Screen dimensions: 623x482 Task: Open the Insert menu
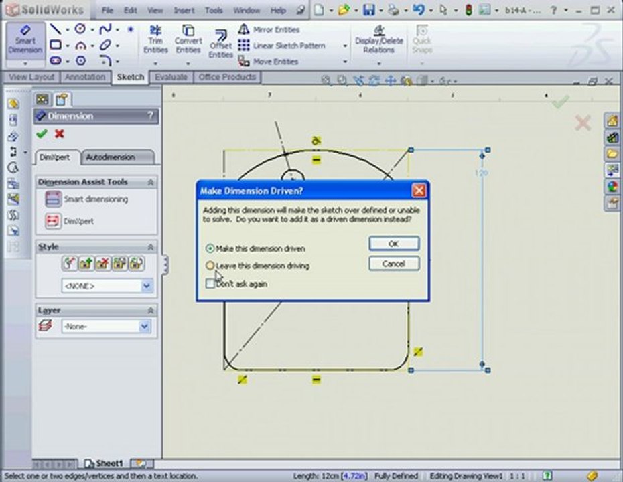tap(184, 10)
